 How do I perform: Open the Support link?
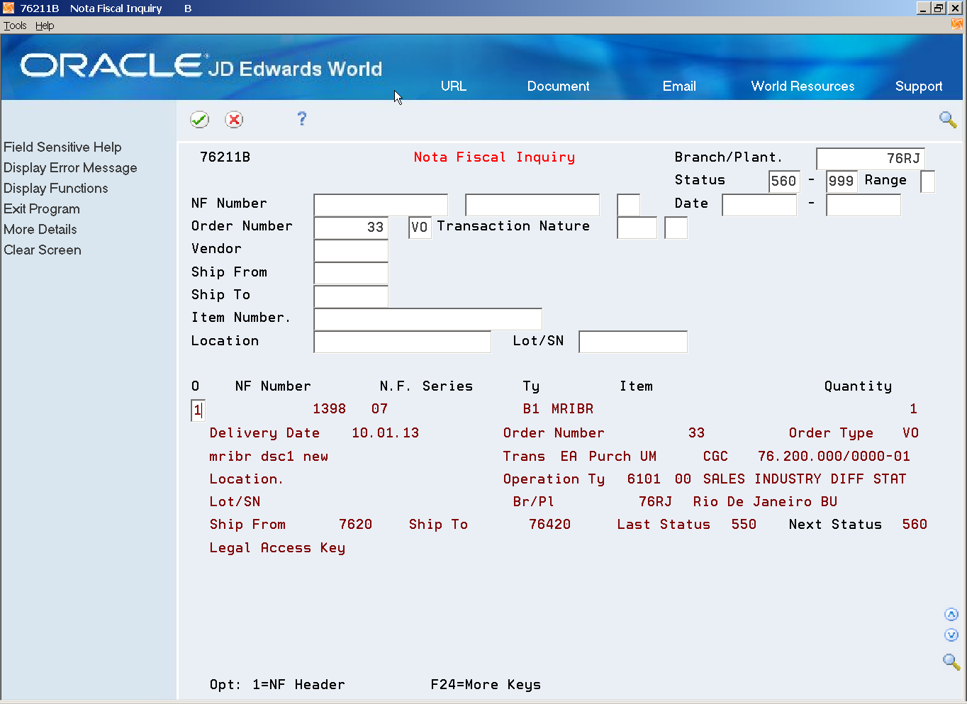tap(919, 86)
